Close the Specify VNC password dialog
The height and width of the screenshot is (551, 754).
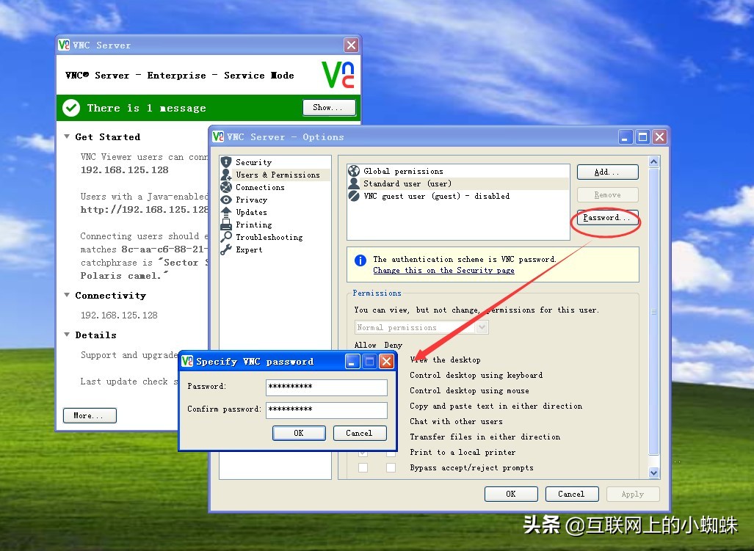click(x=387, y=361)
